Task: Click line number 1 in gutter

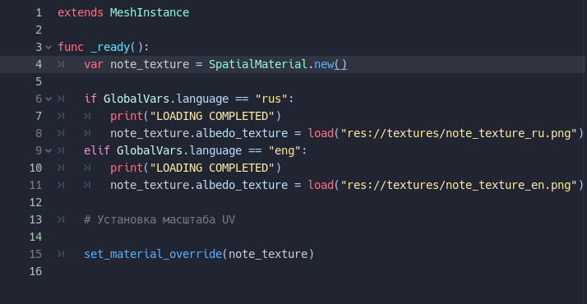Action: click(x=39, y=12)
